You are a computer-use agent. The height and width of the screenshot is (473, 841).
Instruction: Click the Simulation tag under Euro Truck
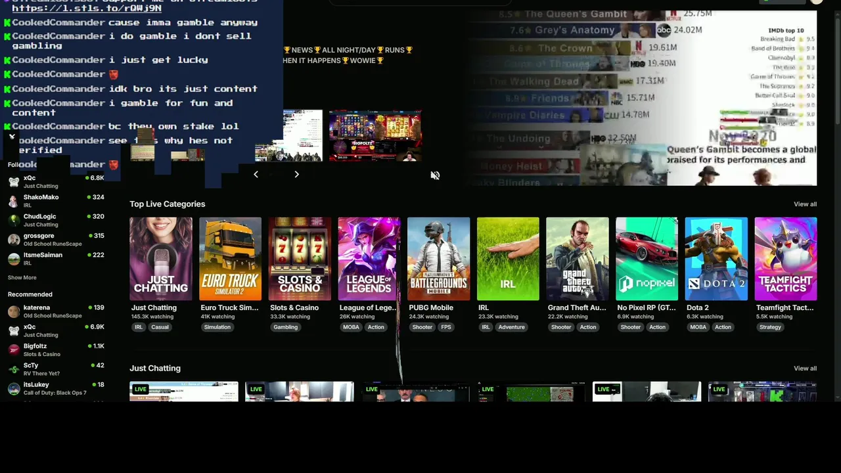pos(217,327)
